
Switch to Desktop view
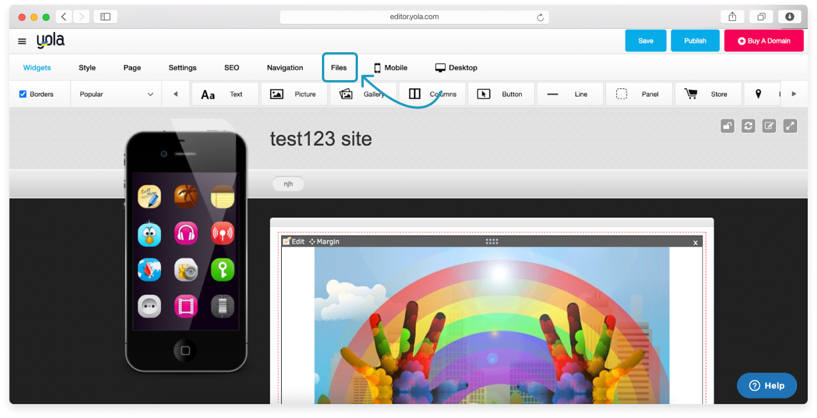point(456,68)
